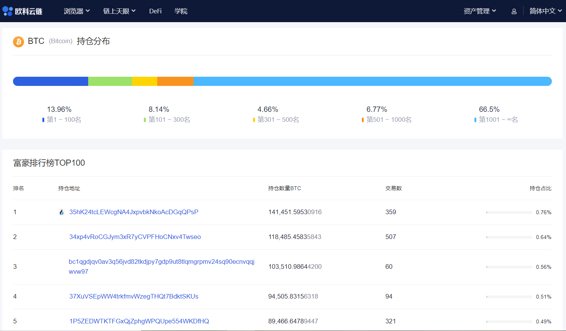Viewport: 566px width, 331px height.
Task: Click the holding amount 89,466.64789447
Action: [x=293, y=321]
